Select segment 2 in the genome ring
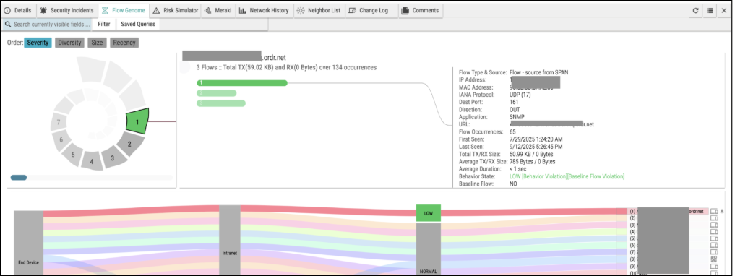The width and height of the screenshot is (735, 276). [130, 144]
